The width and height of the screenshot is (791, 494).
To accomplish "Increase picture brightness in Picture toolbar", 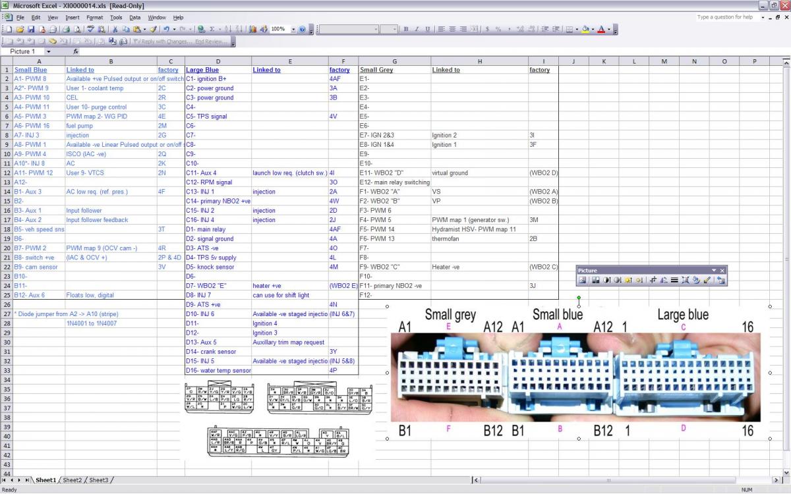I will 628,280.
